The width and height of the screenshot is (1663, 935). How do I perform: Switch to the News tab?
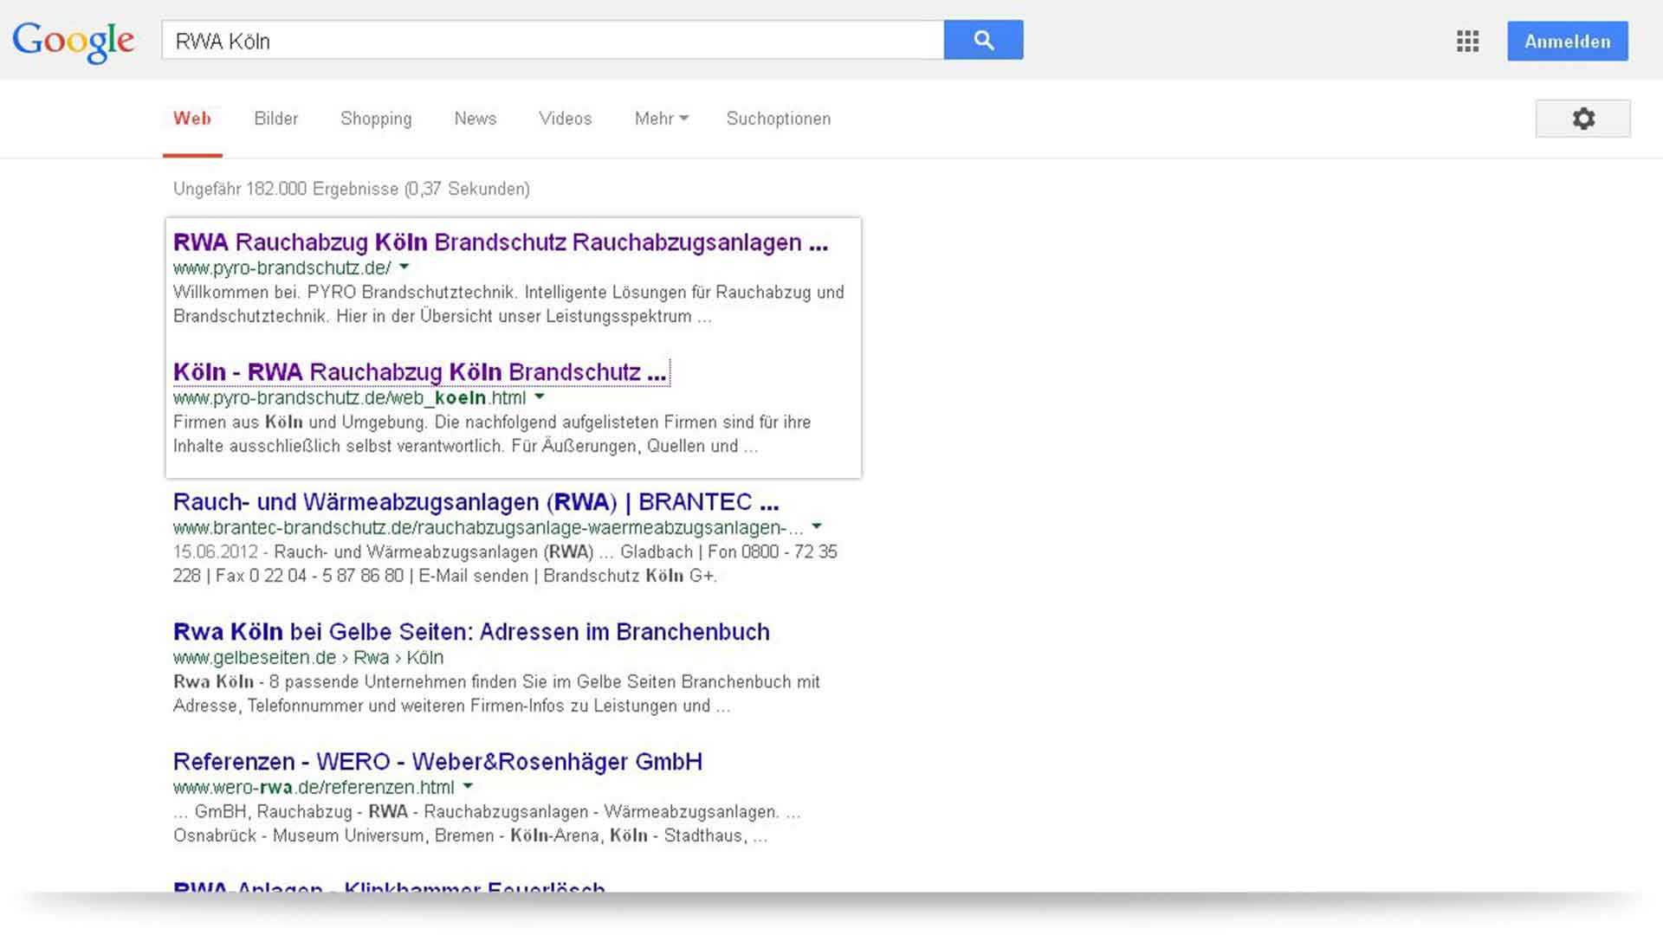coord(476,119)
